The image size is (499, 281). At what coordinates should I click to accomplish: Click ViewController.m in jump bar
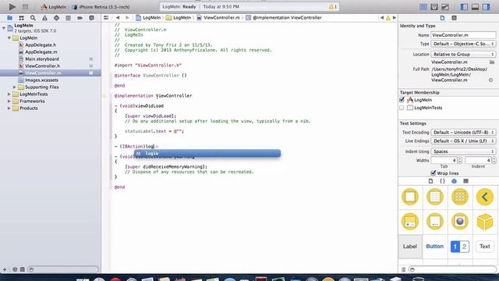coord(218,18)
